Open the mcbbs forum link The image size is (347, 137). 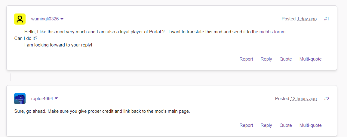click(272, 32)
